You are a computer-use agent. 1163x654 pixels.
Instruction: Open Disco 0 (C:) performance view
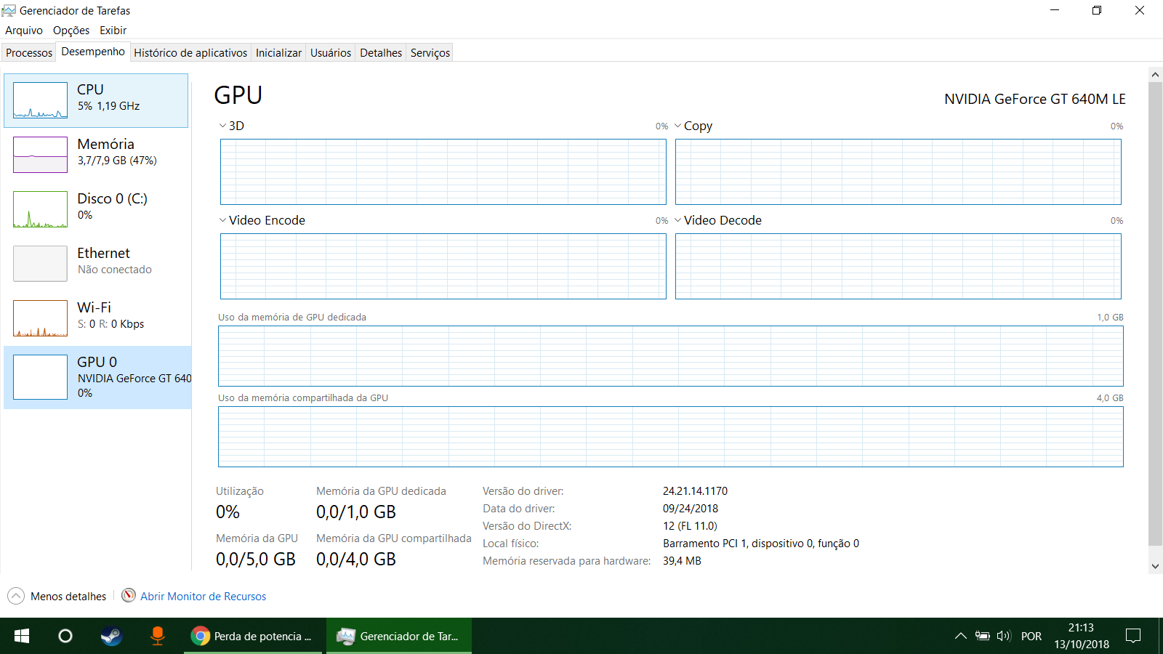click(x=96, y=209)
